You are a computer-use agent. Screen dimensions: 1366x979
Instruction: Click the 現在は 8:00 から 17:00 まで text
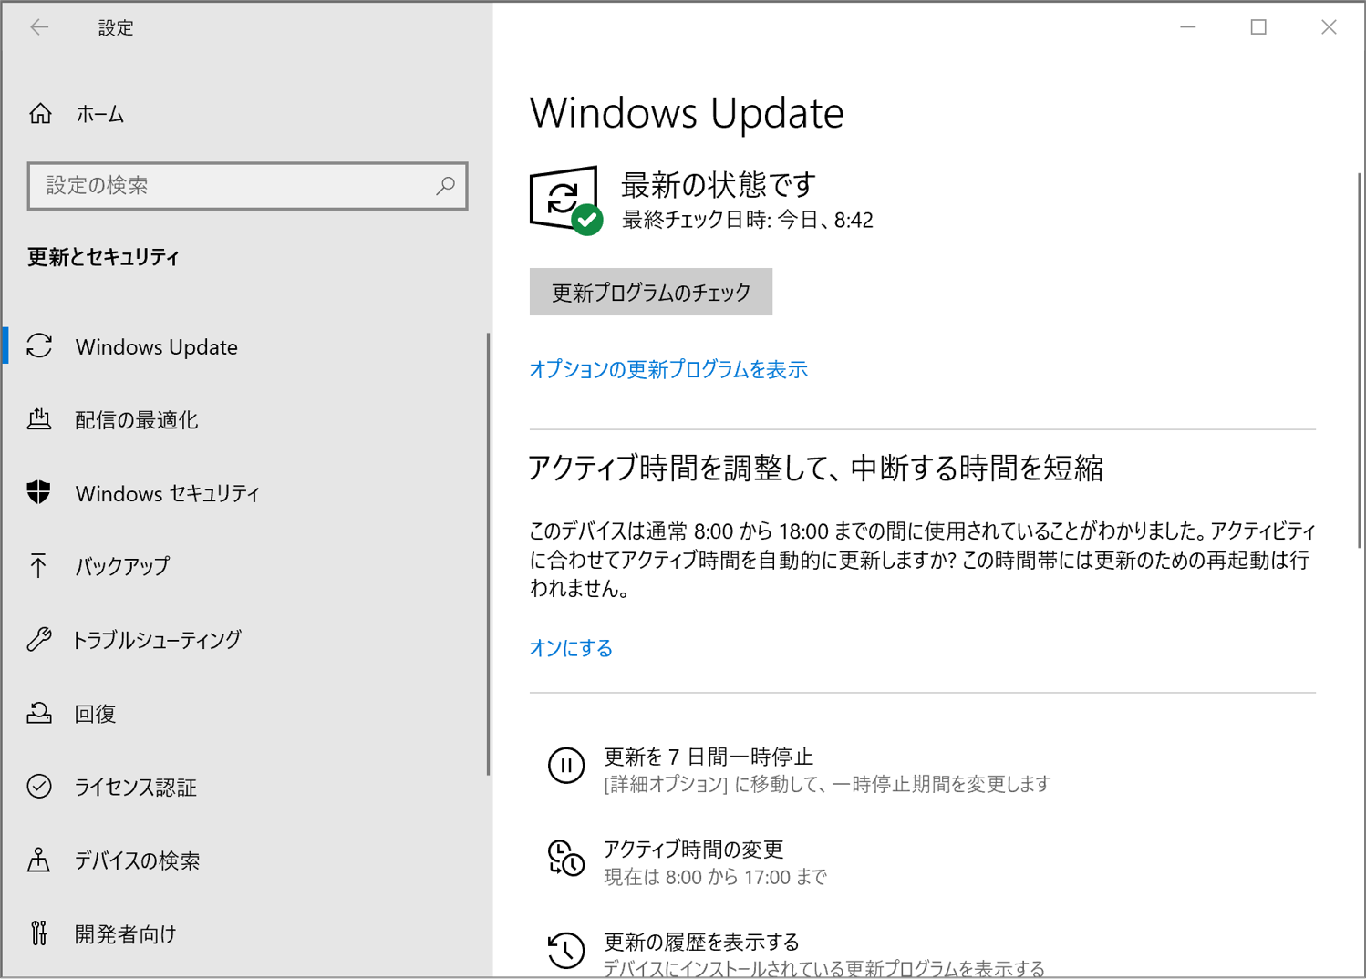(x=715, y=877)
